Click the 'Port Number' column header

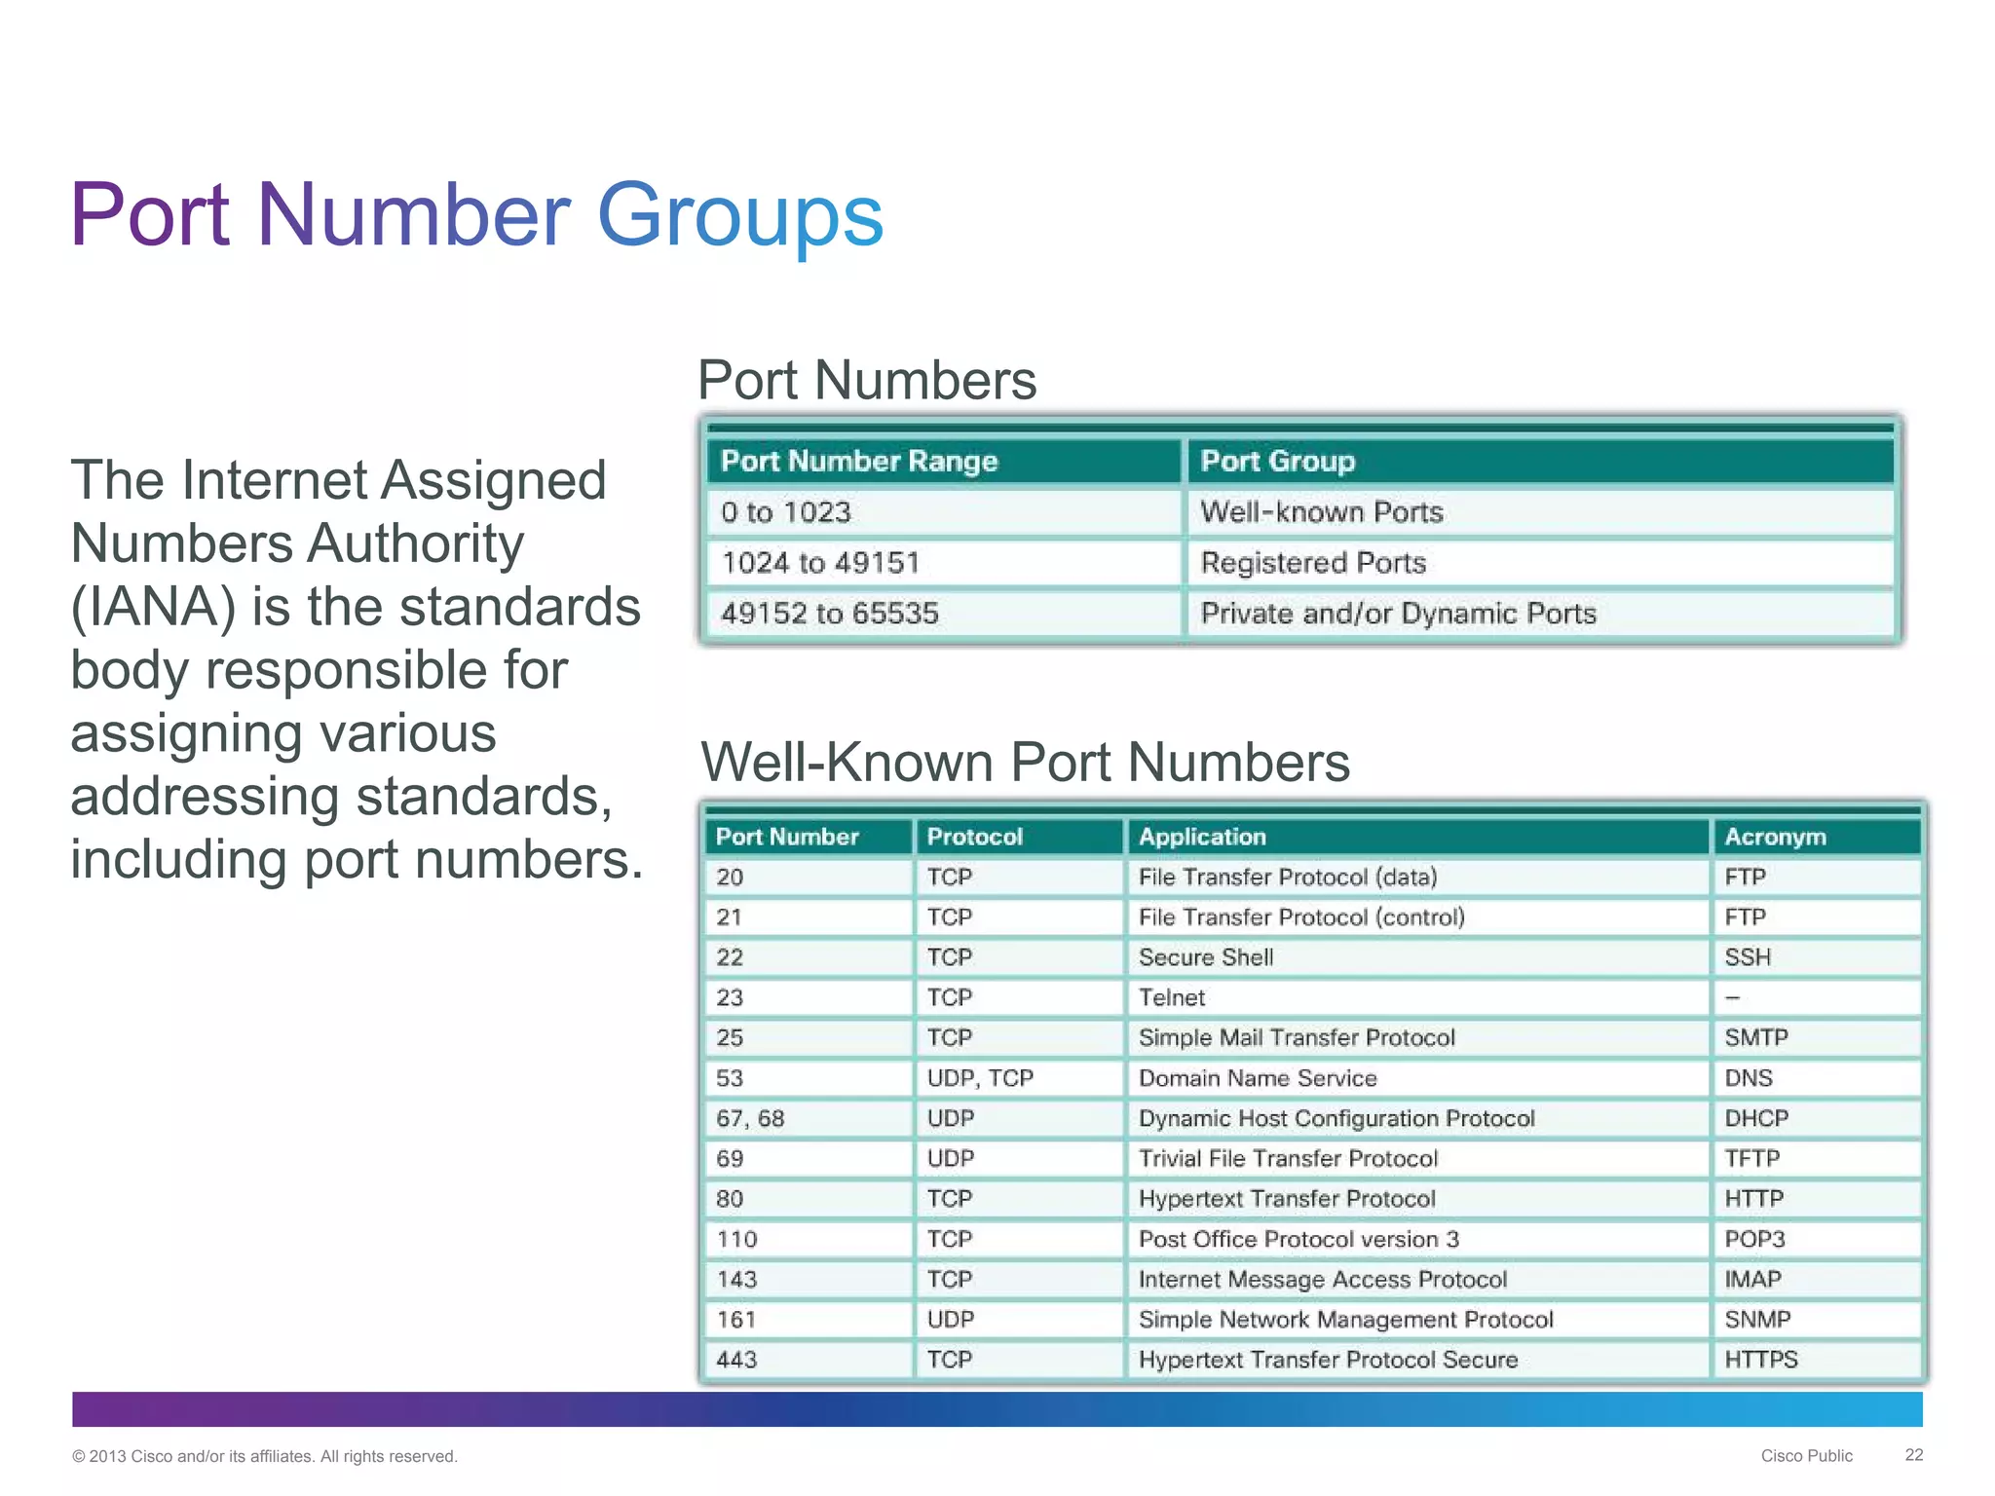(x=808, y=837)
